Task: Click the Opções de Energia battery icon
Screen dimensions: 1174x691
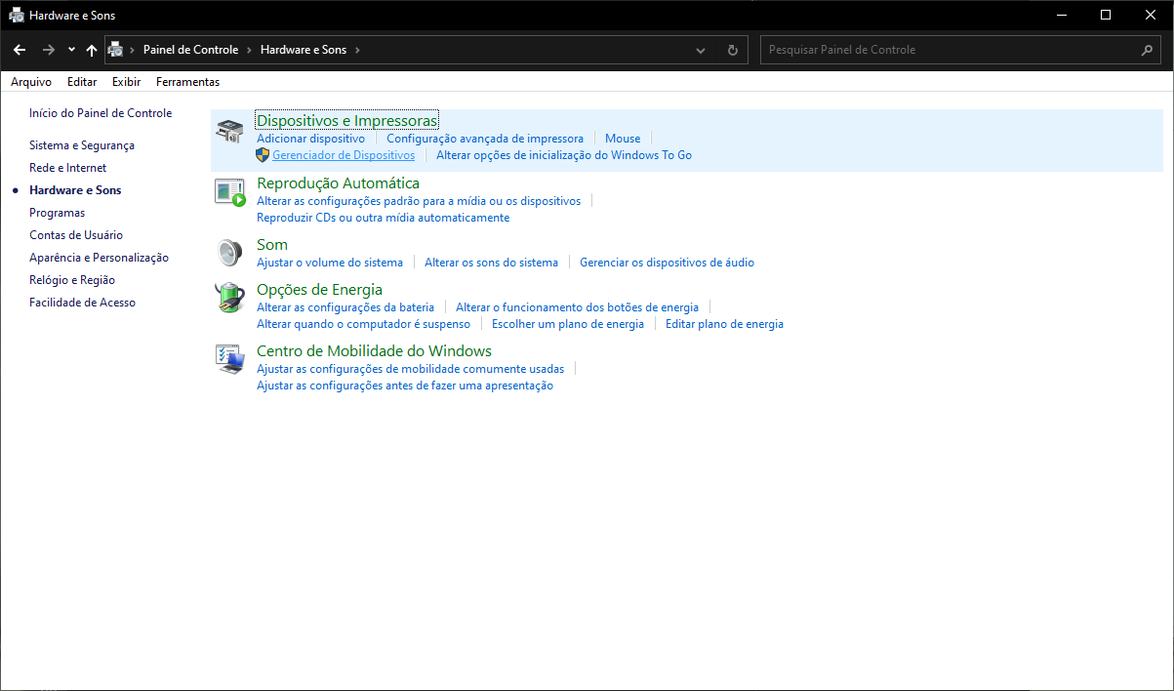Action: point(228,298)
